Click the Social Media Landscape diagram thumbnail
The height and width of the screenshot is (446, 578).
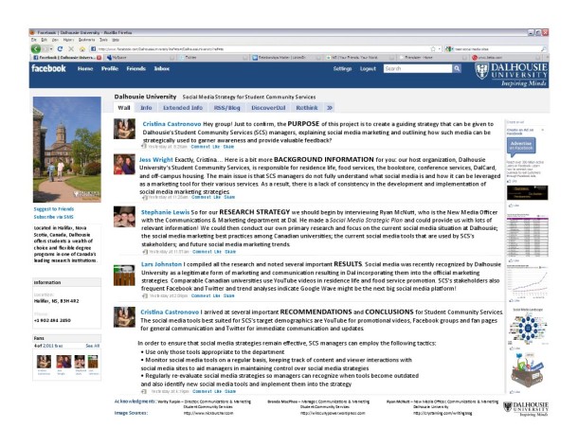point(528,327)
